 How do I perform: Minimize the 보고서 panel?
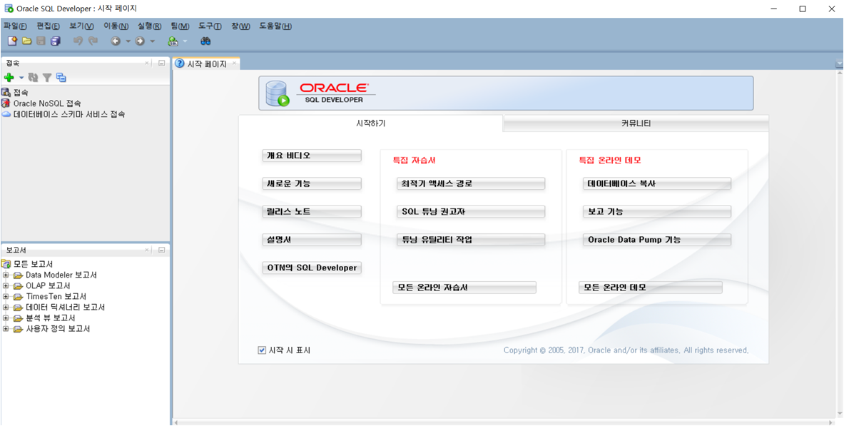click(x=161, y=250)
